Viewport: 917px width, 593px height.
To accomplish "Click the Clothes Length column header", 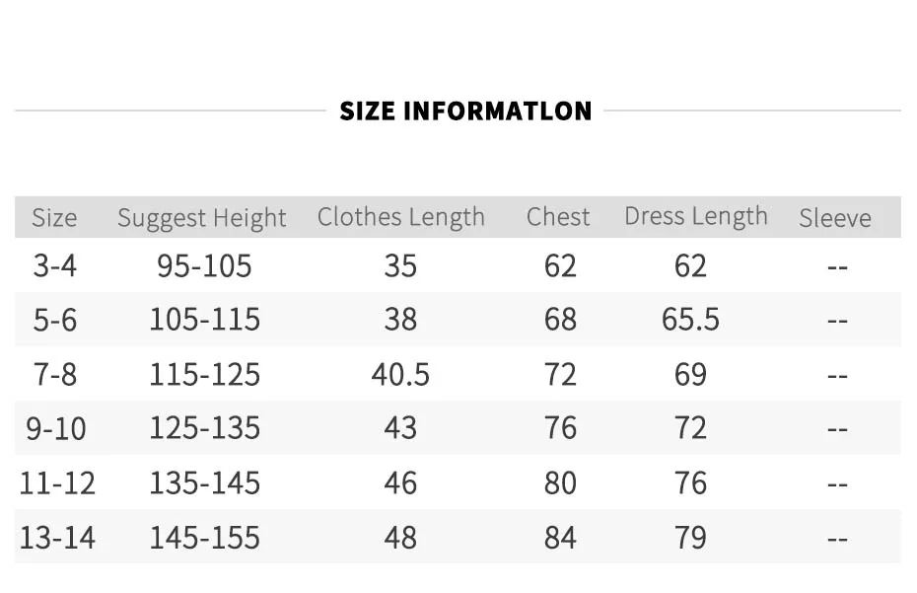I will click(x=401, y=217).
